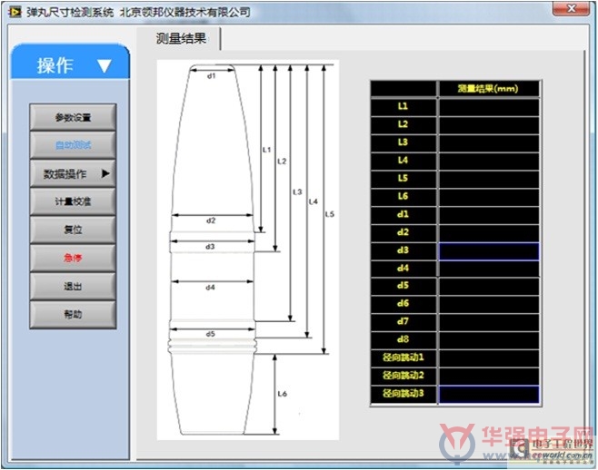Screen dimensions: 598x470
Task: Click the d4 row label in table
Action: point(404,269)
